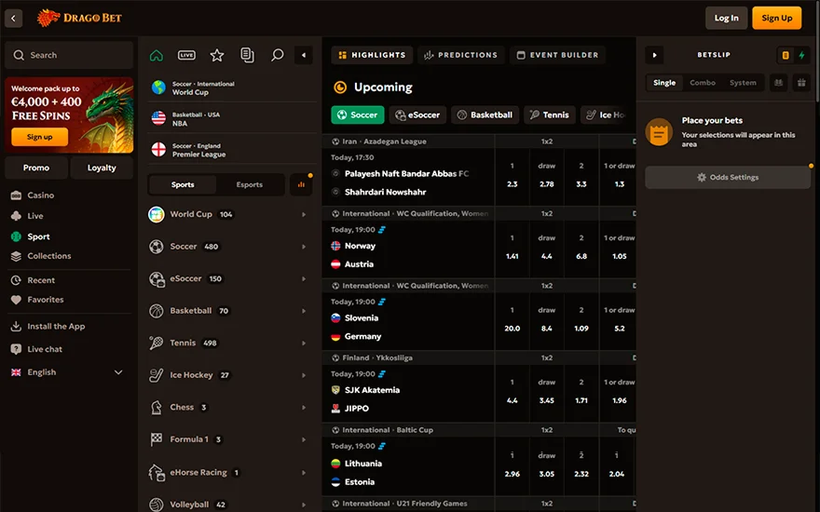Open the Highlights tab
820x512 pixels.
[x=372, y=55]
